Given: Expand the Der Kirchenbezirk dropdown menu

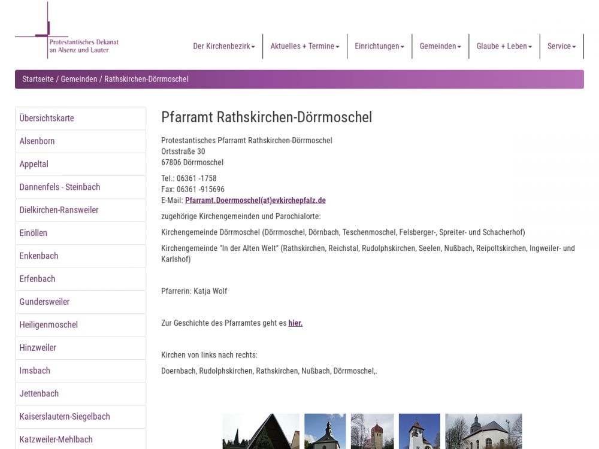Looking at the screenshot, I should [x=223, y=46].
